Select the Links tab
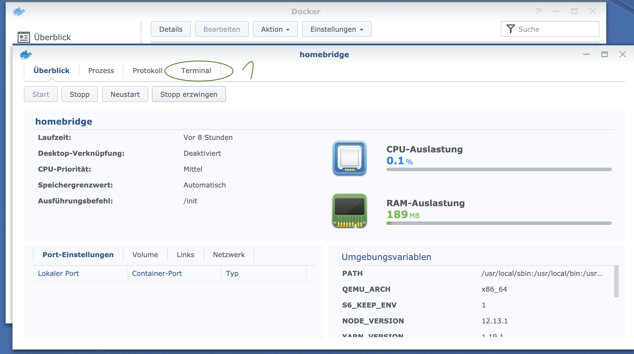The image size is (634, 354). 186,255
